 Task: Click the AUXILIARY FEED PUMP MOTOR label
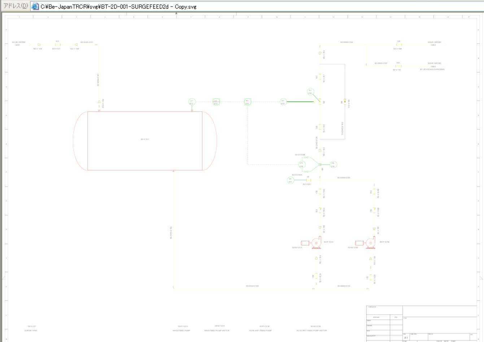(312, 330)
